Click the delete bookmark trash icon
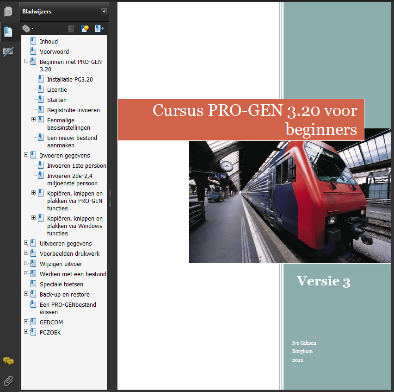This screenshot has height=392, width=394. coord(71,29)
